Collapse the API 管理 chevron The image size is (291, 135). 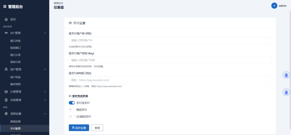(45, 33)
